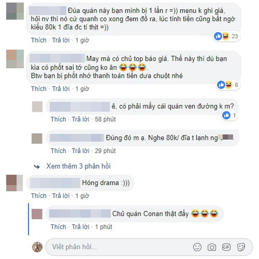Viewport: 259px width, 259px height.
Task: Open avatar of the 'Hóng drama' commenter
Action: click(14, 183)
